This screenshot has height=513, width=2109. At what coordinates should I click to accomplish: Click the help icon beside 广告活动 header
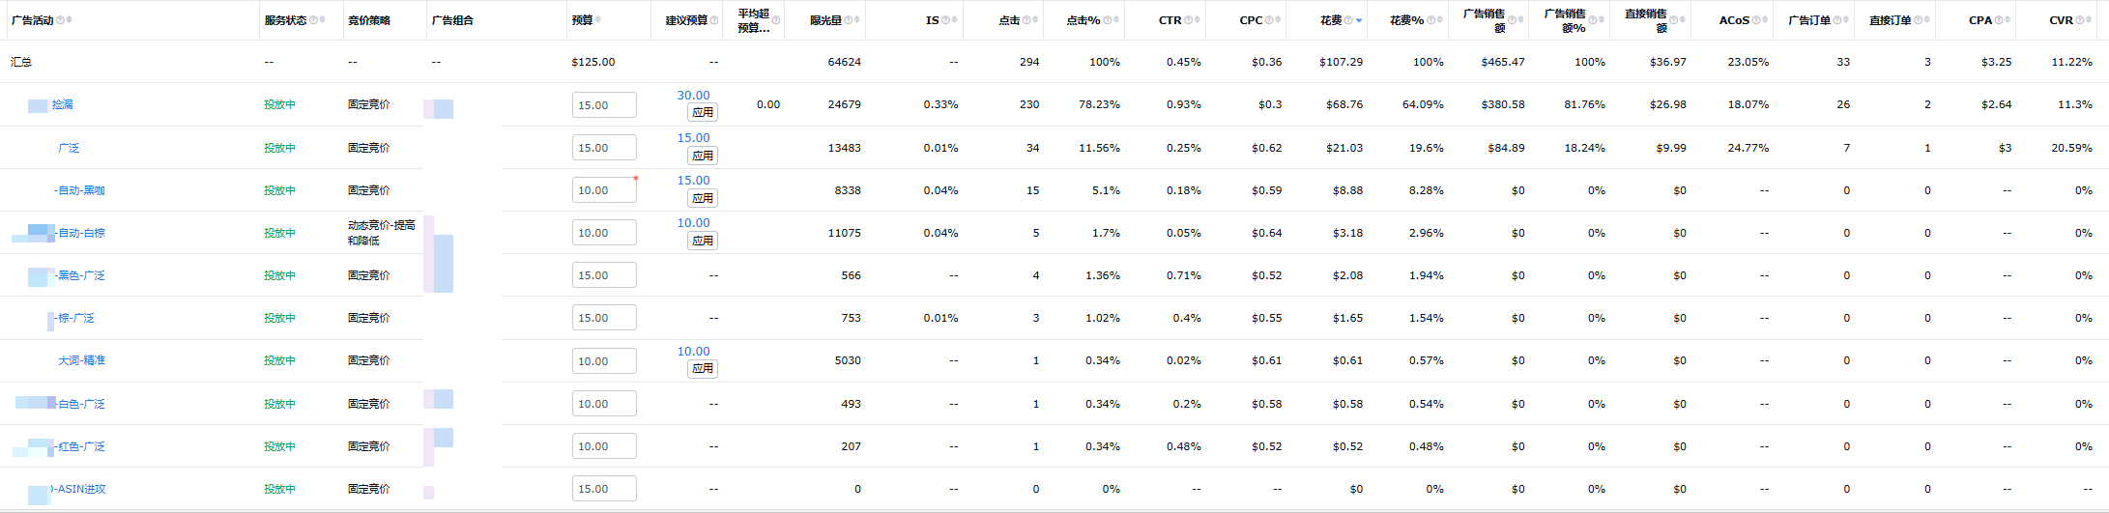pyautogui.click(x=61, y=20)
